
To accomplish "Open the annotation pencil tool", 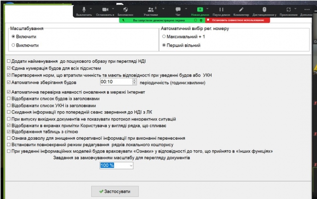I will (241, 9).
